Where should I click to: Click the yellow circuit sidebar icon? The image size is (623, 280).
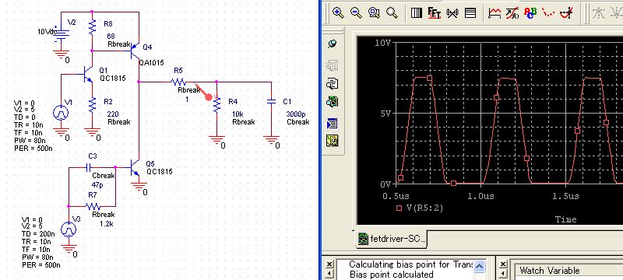333,141
